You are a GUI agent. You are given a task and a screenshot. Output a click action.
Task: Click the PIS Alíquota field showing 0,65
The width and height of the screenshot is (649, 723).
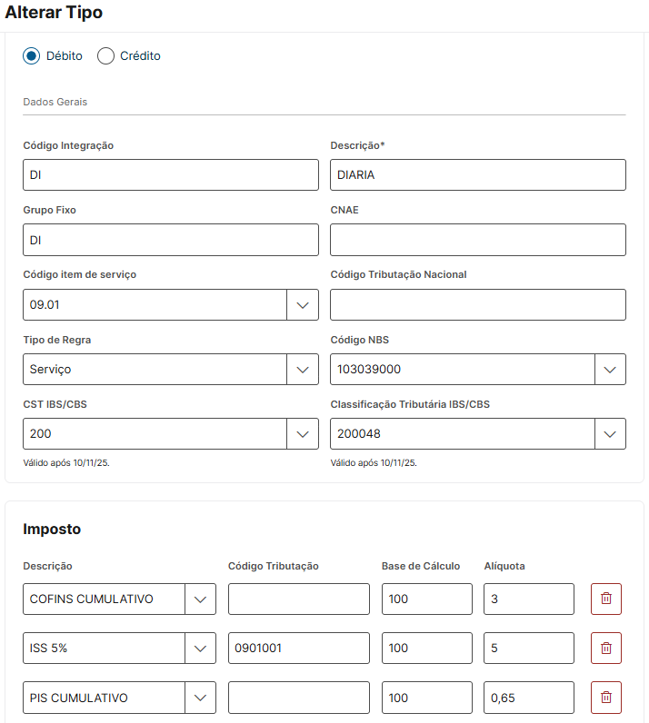(x=529, y=698)
